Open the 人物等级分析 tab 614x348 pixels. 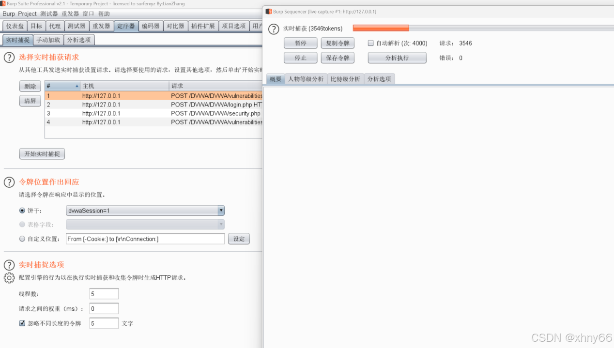[306, 79]
